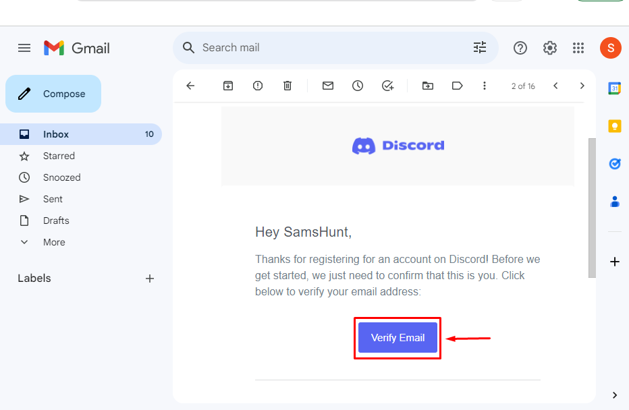Viewport: 629px width, 410px height.
Task: Get add-ons plus icon in side panel
Action: 614,262
